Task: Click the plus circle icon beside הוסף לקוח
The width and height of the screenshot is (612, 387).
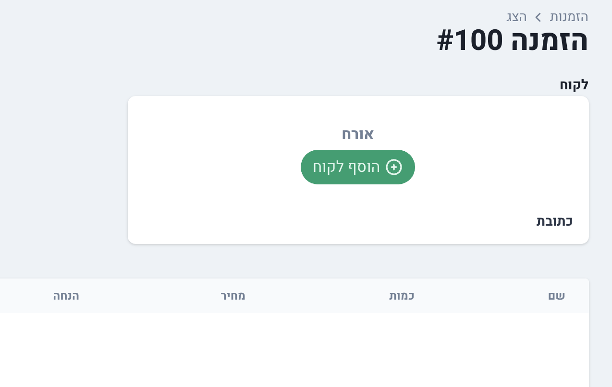Action: tap(394, 167)
